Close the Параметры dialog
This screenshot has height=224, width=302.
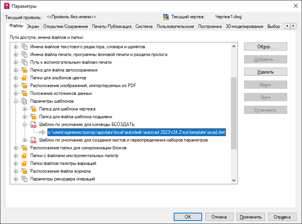pyautogui.click(x=296, y=6)
